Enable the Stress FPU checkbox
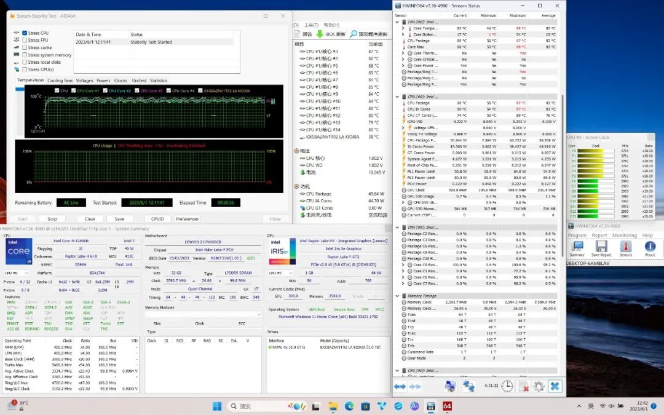The height and width of the screenshot is (415, 664). click(25, 40)
